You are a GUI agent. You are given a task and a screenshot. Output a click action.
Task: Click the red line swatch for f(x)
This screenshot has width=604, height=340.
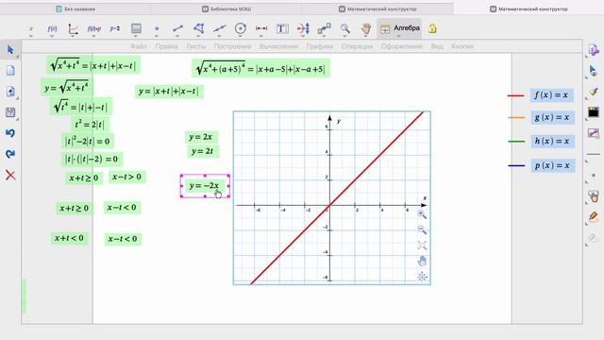click(516, 95)
